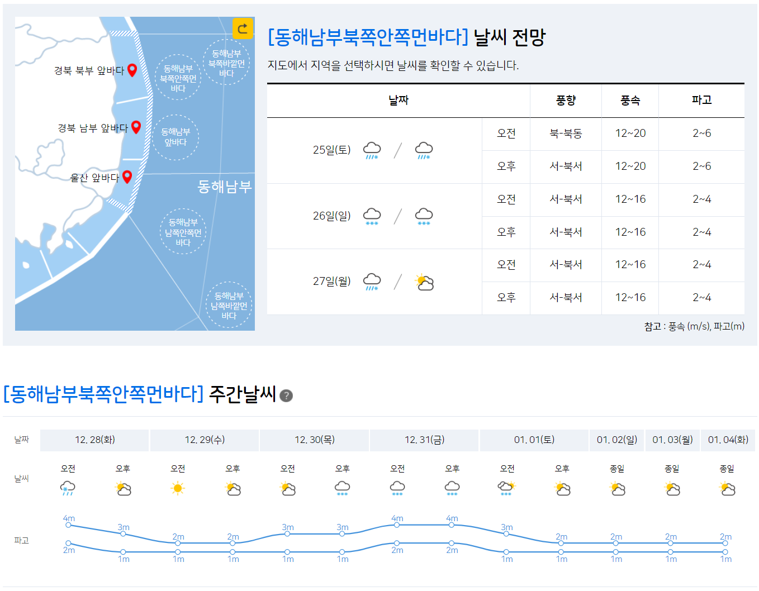
Task: Select 동해남부 북쪽바깥먼바다 zone on map
Action: point(226,63)
